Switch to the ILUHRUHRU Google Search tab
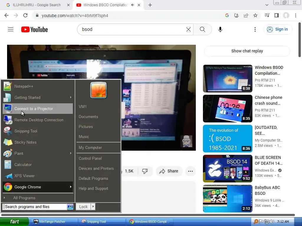 point(37,5)
